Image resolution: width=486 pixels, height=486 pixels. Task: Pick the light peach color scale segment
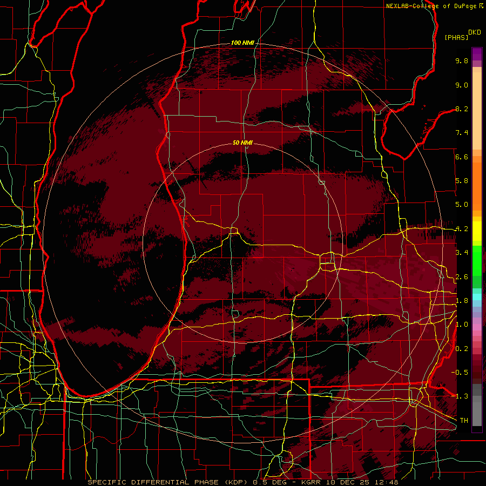[x=477, y=112]
